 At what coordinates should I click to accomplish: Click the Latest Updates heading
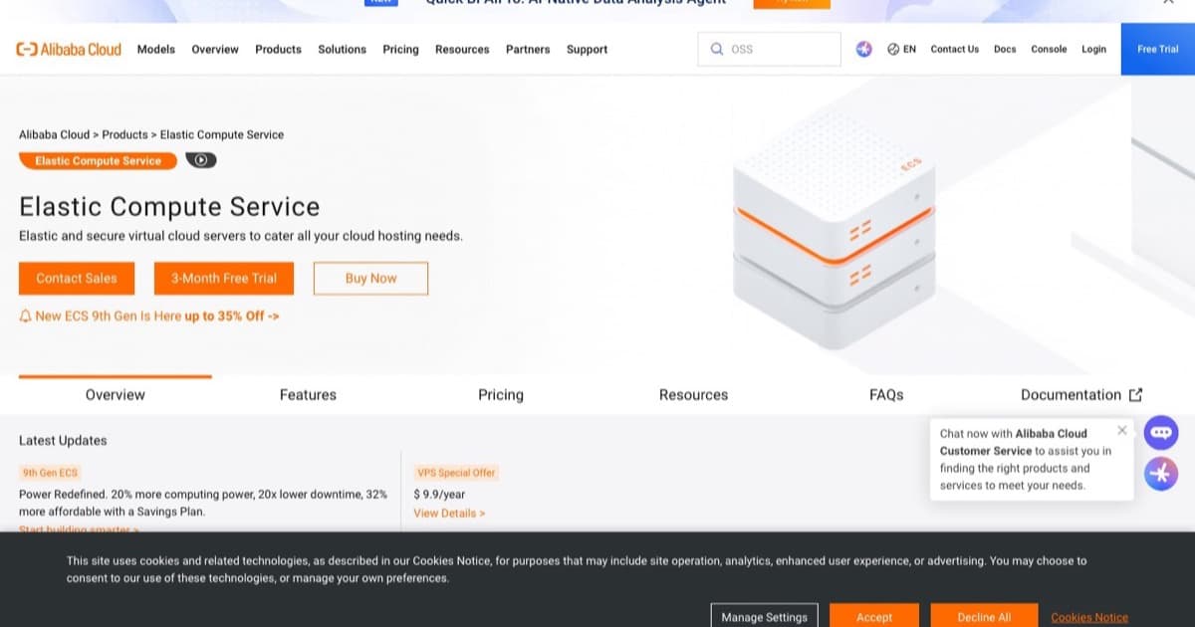click(63, 440)
